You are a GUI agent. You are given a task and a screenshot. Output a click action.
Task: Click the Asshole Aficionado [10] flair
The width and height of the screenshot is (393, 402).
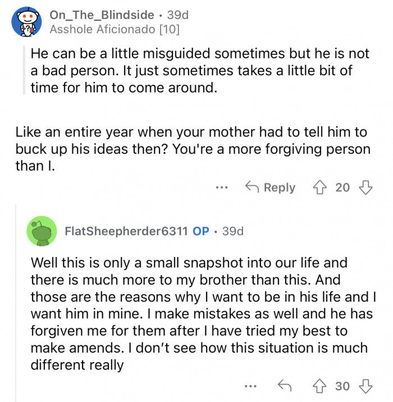click(115, 30)
